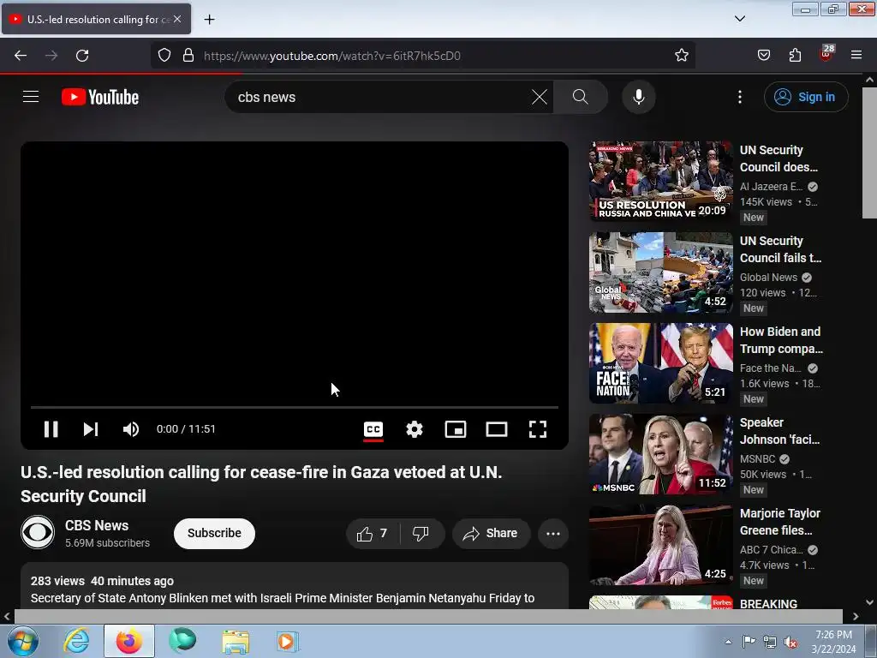Launch Internet Explorer from taskbar
This screenshot has height=658, width=877.
tap(76, 641)
